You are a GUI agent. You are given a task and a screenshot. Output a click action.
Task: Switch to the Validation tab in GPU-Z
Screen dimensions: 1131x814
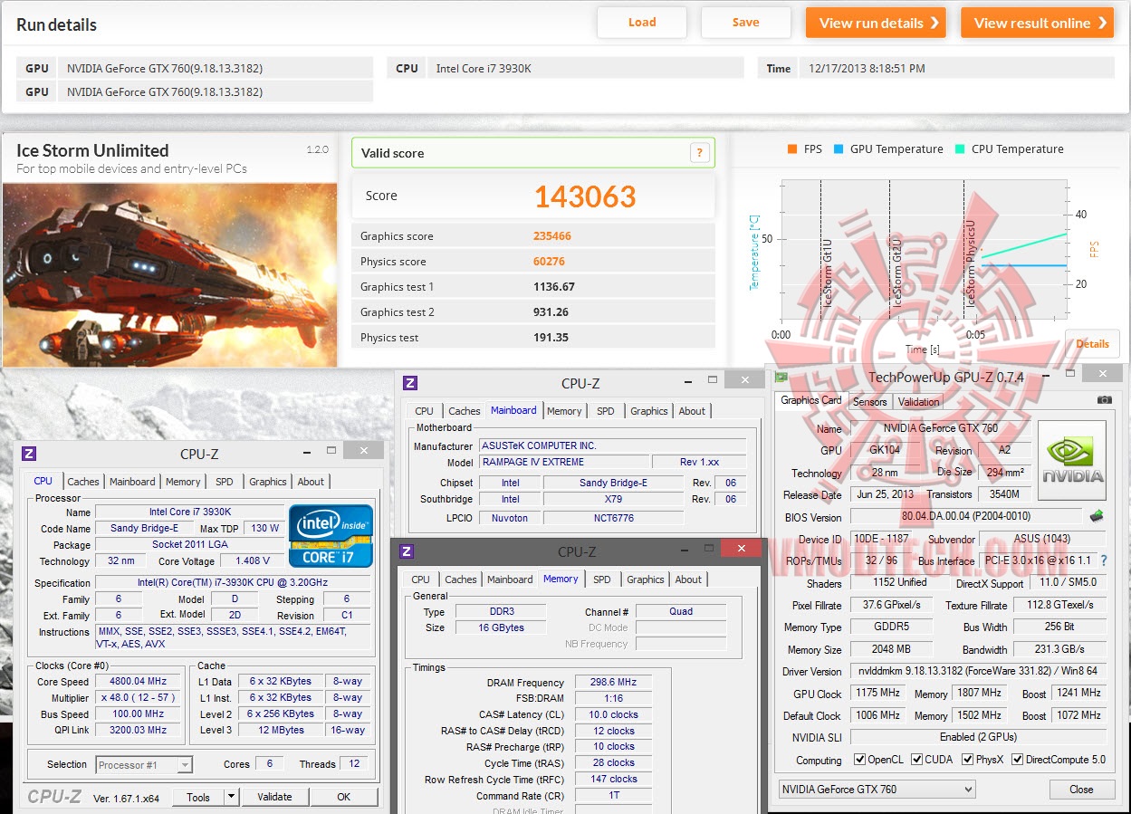(919, 402)
